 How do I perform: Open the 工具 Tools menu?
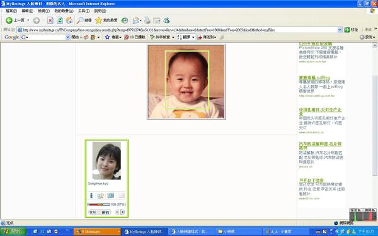click(x=84, y=11)
